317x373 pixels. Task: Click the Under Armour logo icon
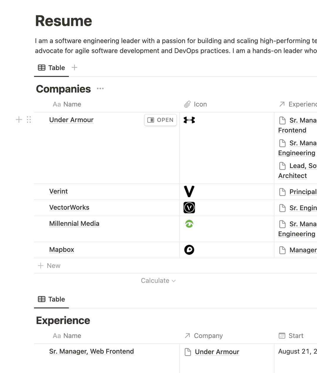point(189,120)
